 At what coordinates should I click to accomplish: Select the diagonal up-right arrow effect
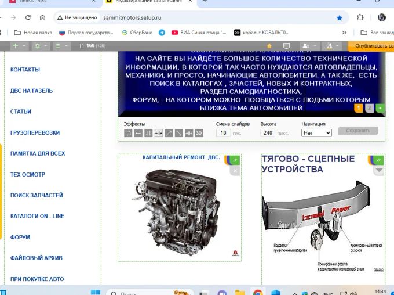click(x=169, y=133)
